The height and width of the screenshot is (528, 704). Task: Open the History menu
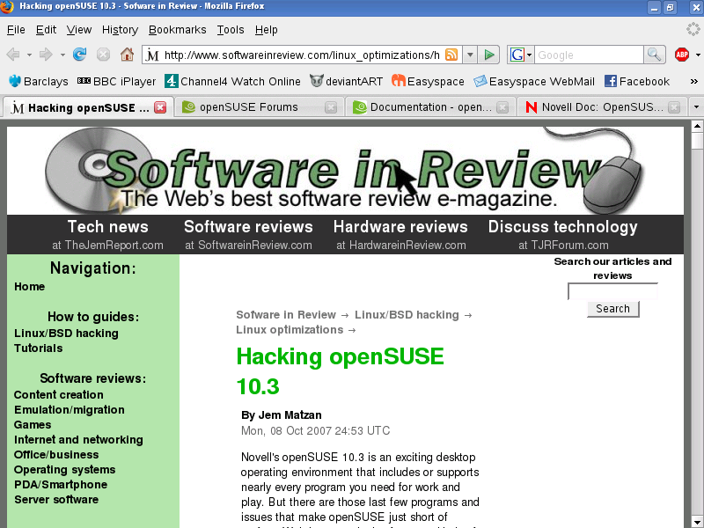click(x=120, y=30)
